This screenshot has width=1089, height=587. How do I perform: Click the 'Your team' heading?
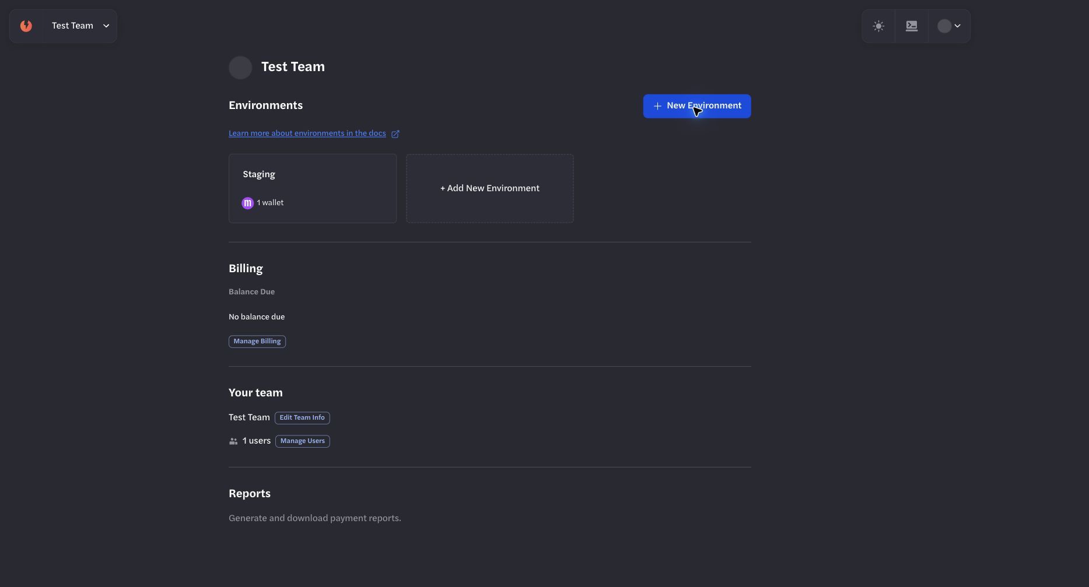[x=255, y=393]
